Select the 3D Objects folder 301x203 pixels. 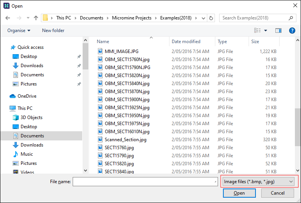click(x=31, y=118)
